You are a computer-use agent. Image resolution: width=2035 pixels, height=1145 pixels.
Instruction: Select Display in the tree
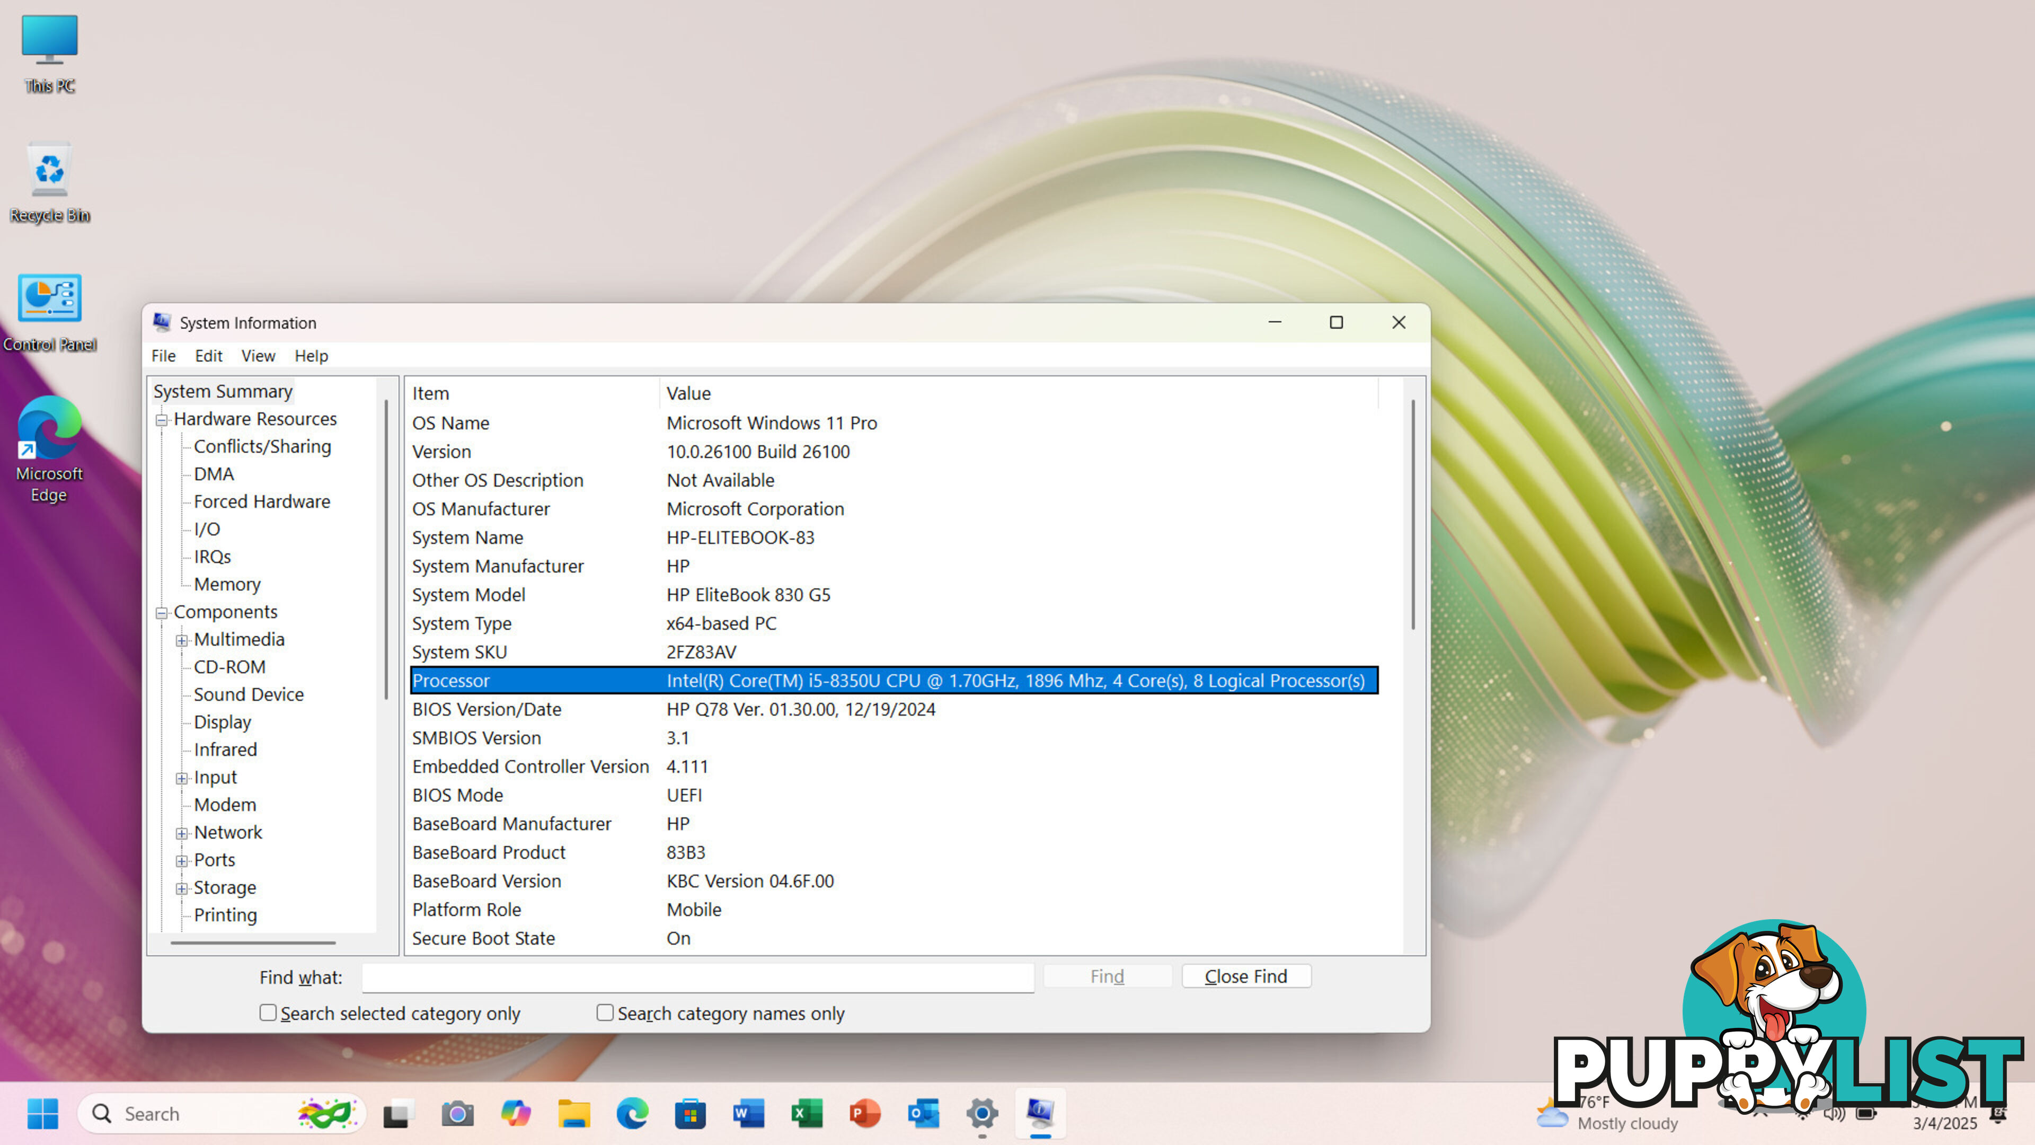222,722
